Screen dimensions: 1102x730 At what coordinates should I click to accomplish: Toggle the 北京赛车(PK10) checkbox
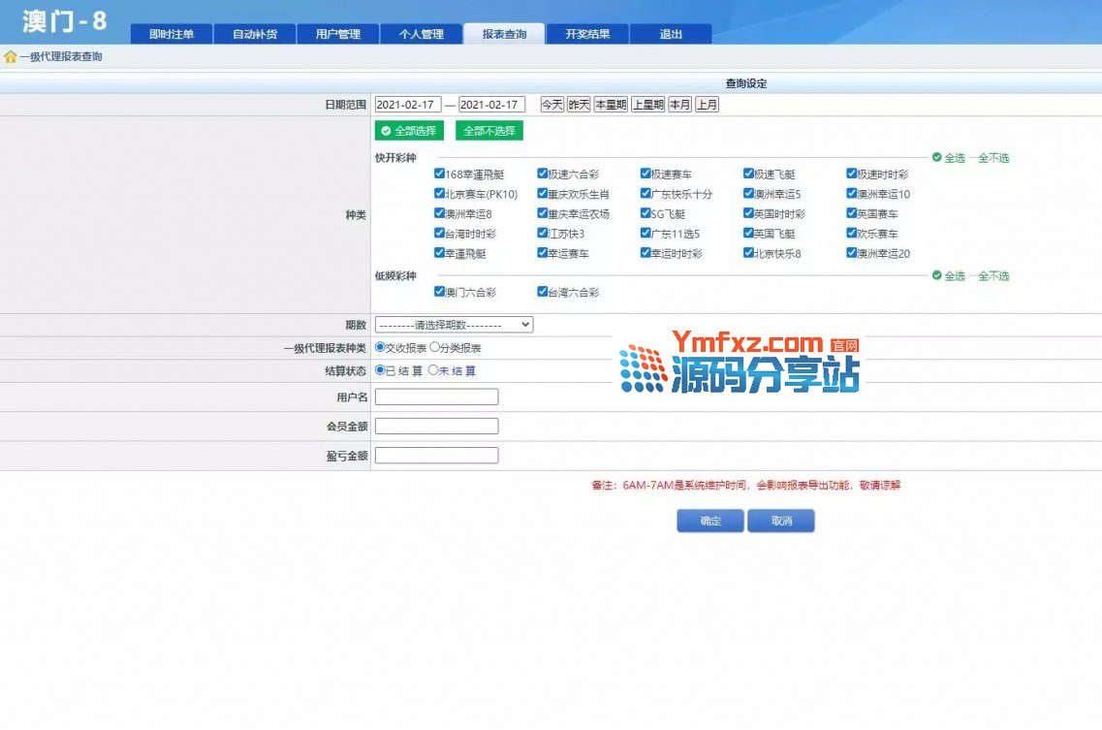click(x=439, y=194)
